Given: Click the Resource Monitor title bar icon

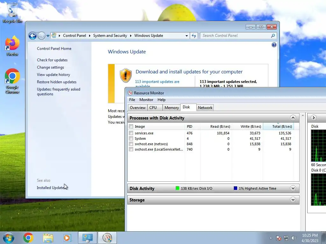Looking at the screenshot, I should [x=130, y=93].
